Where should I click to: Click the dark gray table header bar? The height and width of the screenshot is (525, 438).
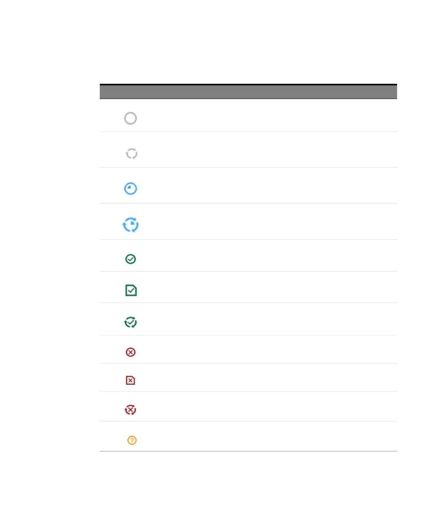tap(248, 92)
